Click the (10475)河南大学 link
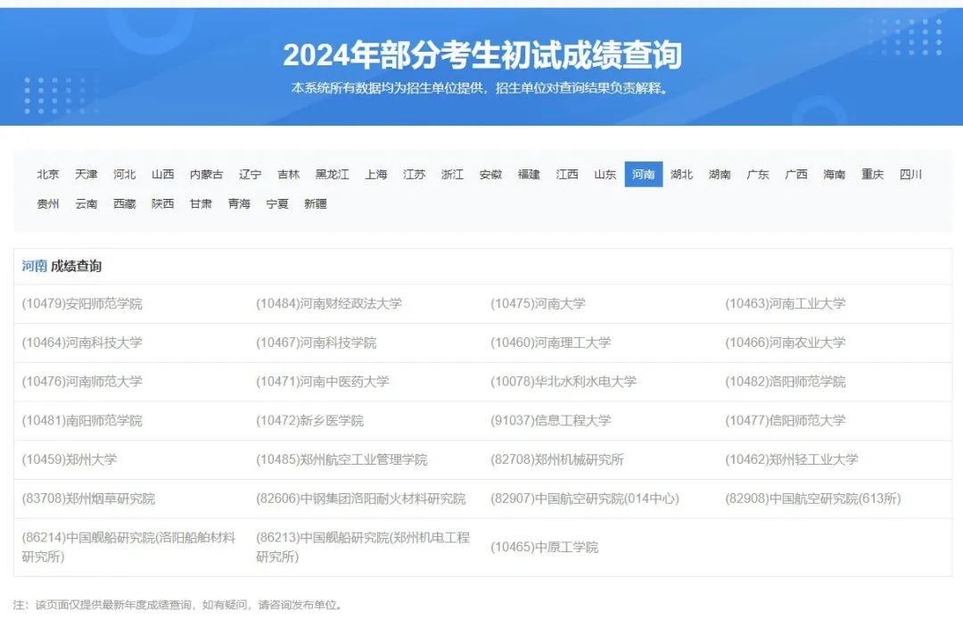 click(538, 303)
